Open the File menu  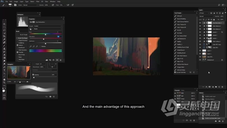pyautogui.click(x=7, y=1)
